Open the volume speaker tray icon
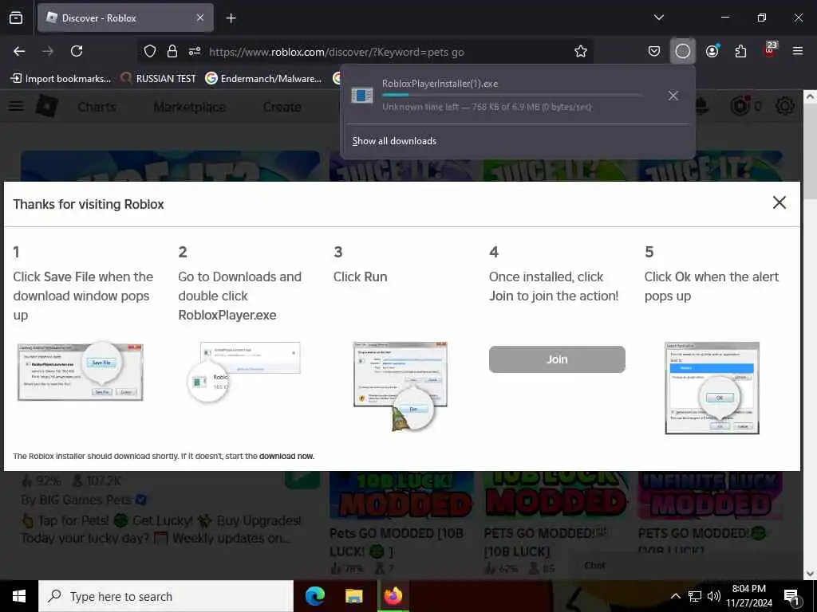817x612 pixels. tap(714, 596)
